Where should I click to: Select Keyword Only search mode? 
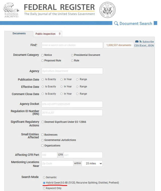tap(44, 188)
